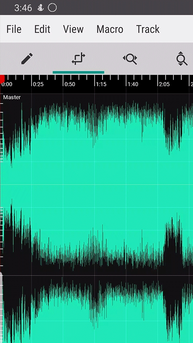Image resolution: width=193 pixels, height=343 pixels.
Task: Click inside the upper channel waveform
Action: (96, 185)
